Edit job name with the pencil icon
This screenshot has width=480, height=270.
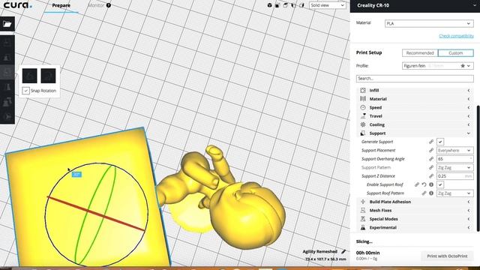point(343,252)
